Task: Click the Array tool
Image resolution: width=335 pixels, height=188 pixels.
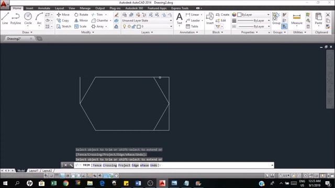Action: pos(98,27)
